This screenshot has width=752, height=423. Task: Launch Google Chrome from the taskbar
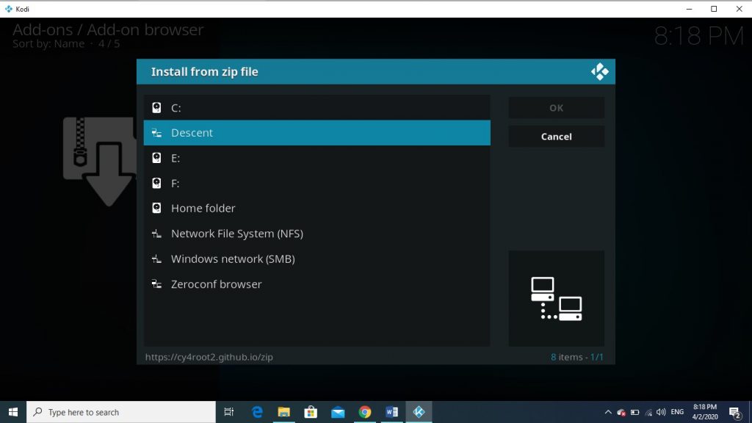pos(364,412)
